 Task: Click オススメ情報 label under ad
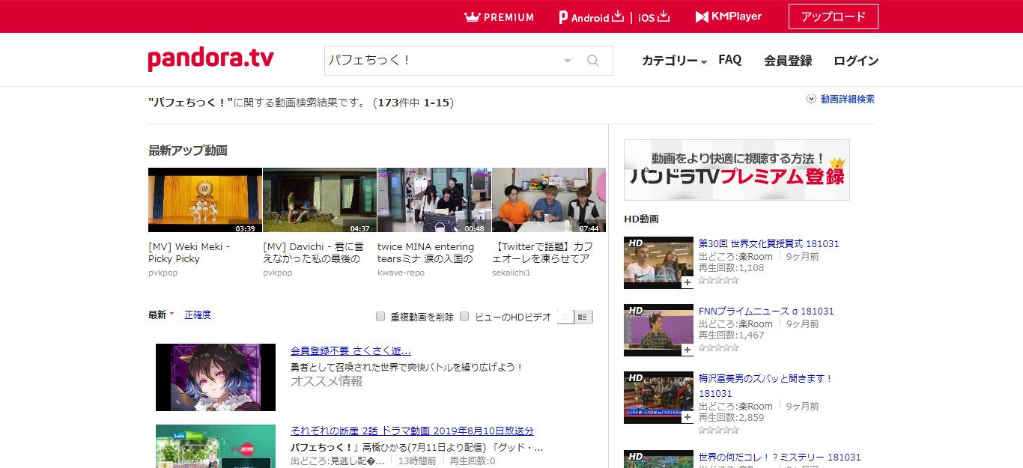pos(327,381)
